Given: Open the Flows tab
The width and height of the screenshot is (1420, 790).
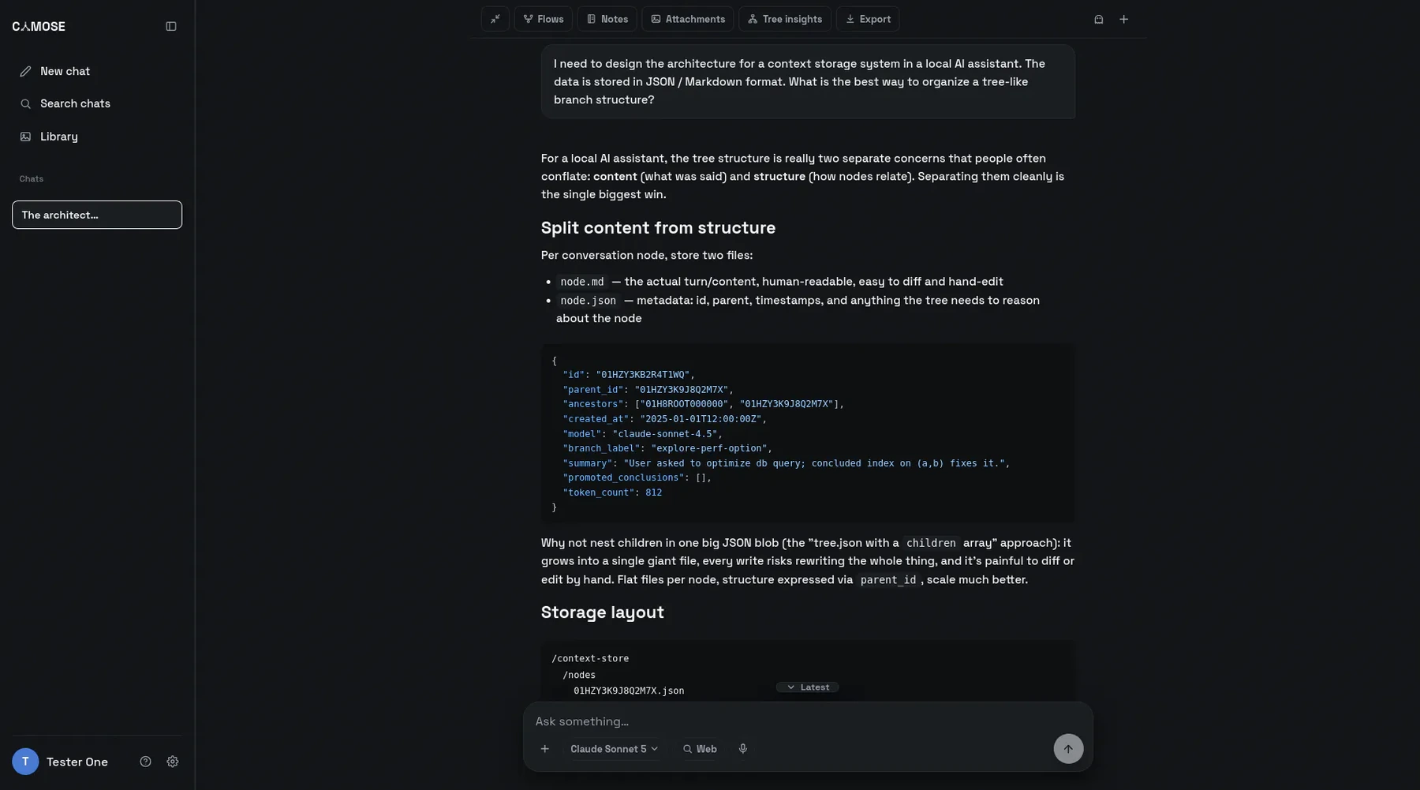Looking at the screenshot, I should point(544,19).
